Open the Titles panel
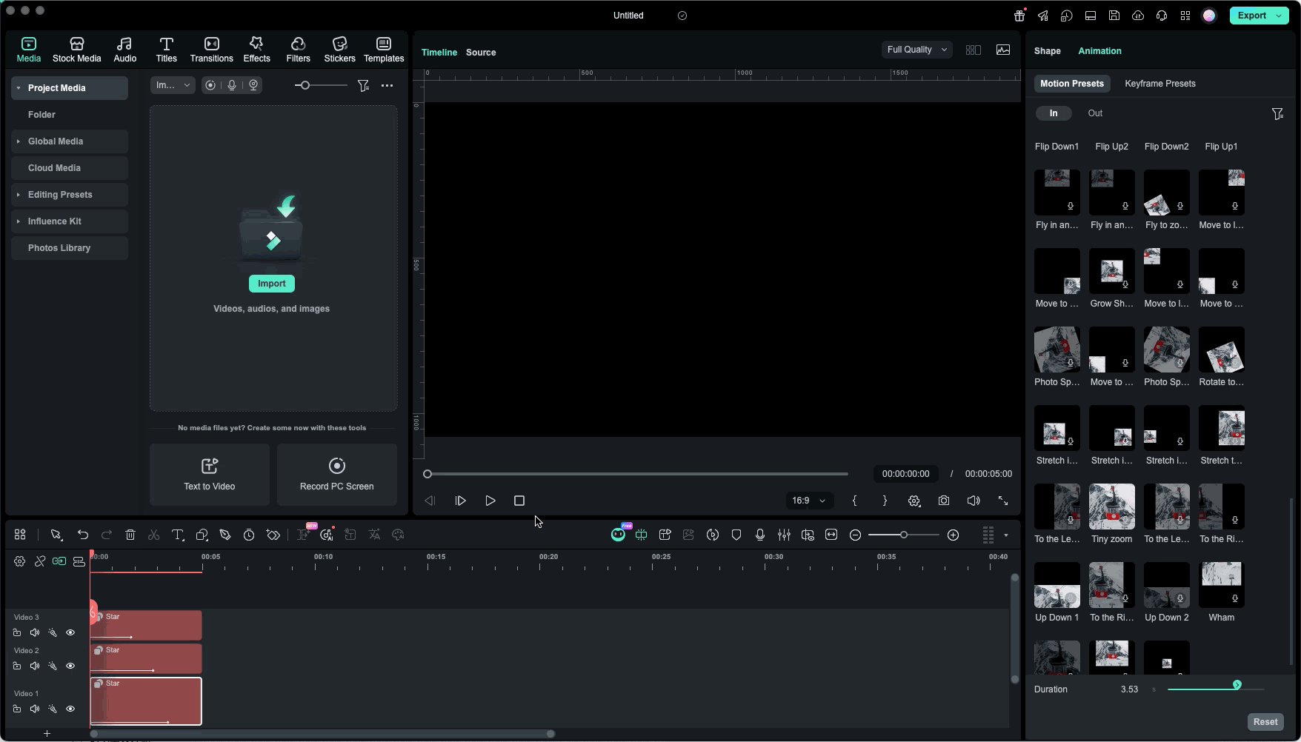This screenshot has height=742, width=1301. coord(166,49)
